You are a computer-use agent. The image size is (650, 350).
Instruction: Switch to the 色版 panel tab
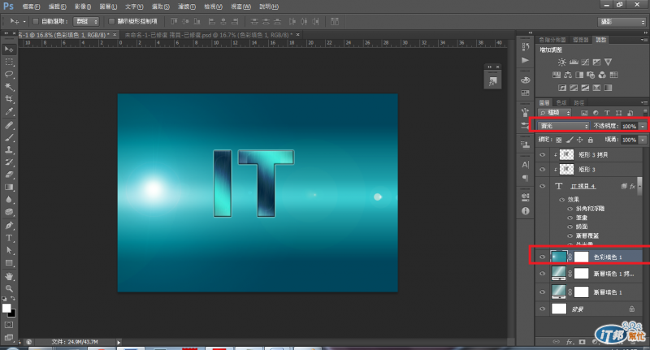(x=563, y=102)
